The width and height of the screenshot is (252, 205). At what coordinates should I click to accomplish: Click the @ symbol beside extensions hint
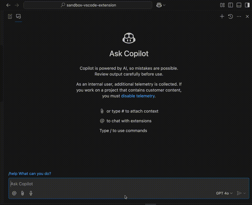point(102,121)
